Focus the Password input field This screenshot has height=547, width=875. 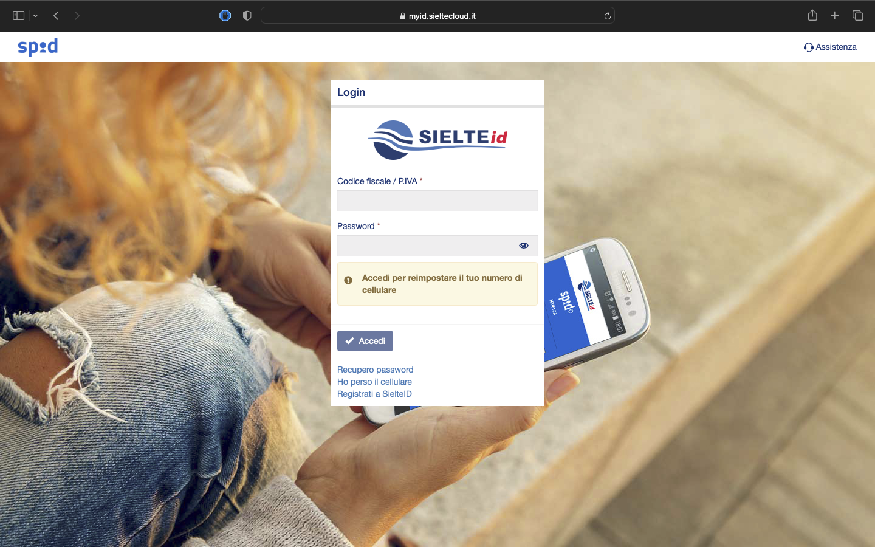[x=425, y=246]
